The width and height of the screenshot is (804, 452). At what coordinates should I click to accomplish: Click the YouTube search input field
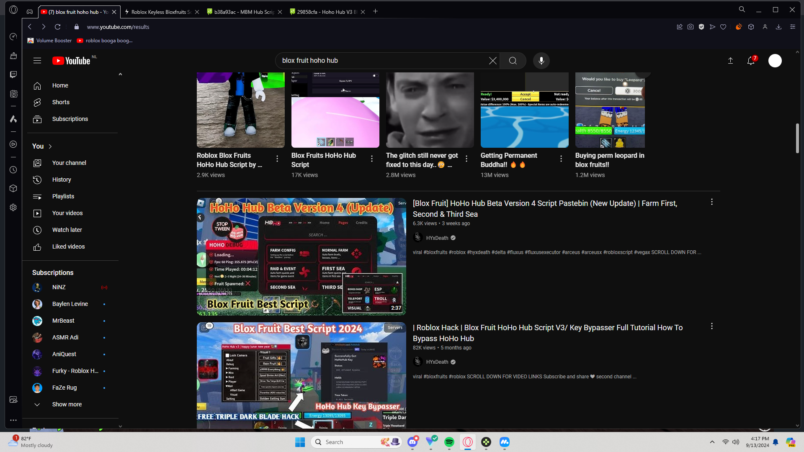(x=383, y=61)
